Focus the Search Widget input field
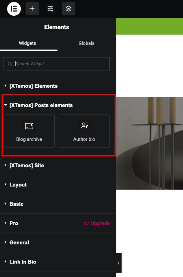Screen dimensions: 183x277 coord(57,64)
